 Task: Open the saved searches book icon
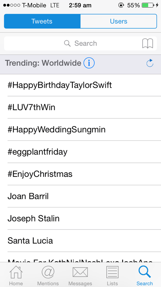(148, 43)
